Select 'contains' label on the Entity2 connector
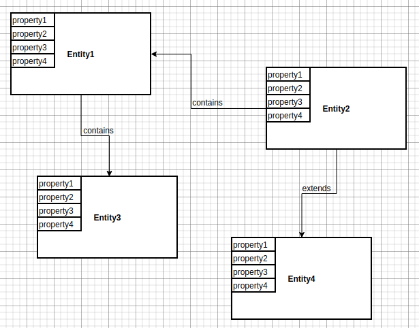This screenshot has width=419, height=328. click(x=207, y=103)
